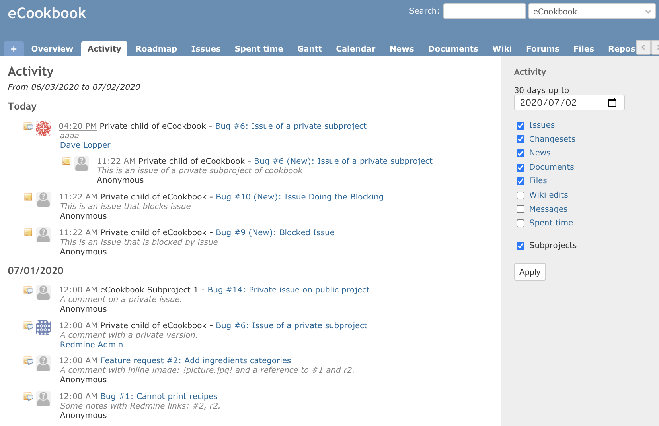Open the Documents tab
The width and height of the screenshot is (659, 426).
coord(453,48)
